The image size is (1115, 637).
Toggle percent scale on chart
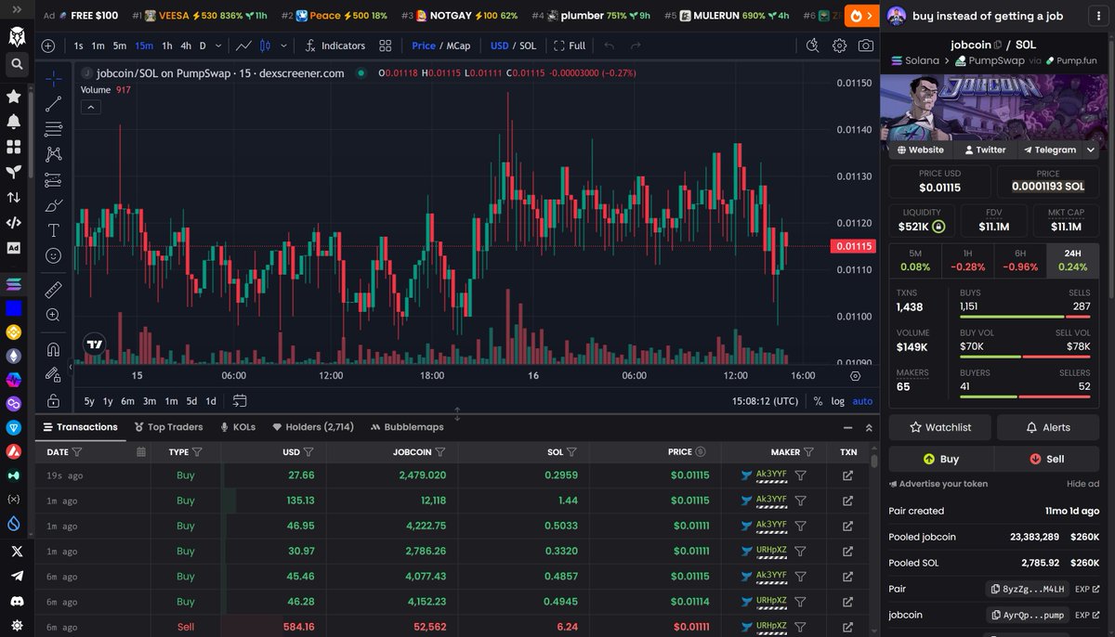point(818,401)
